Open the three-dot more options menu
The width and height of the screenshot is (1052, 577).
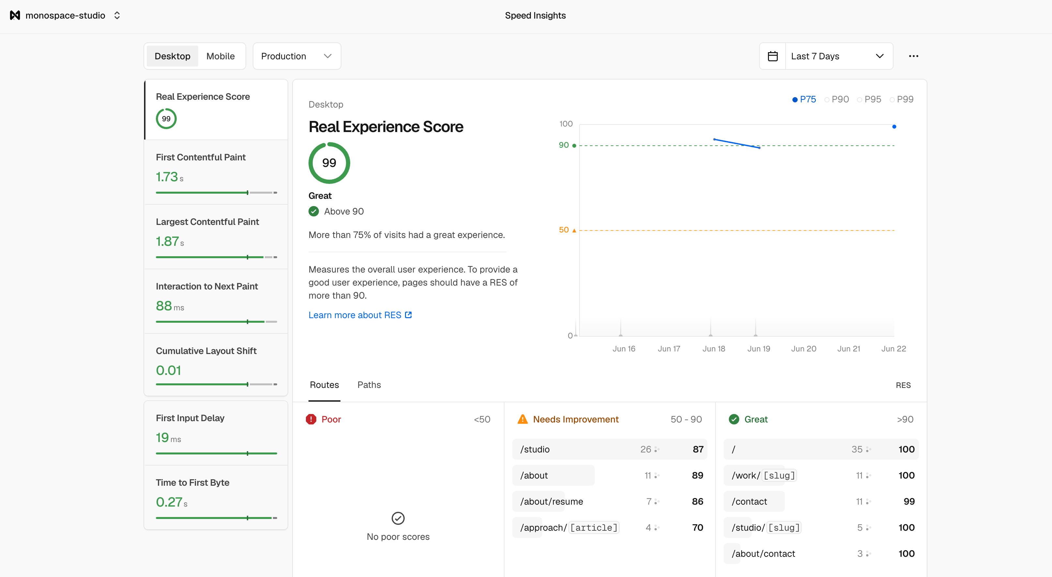pyautogui.click(x=913, y=56)
